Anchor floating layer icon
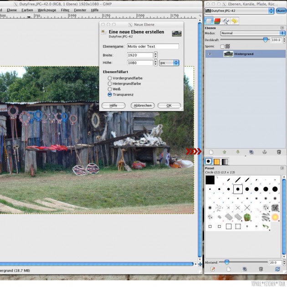 click(265, 152)
